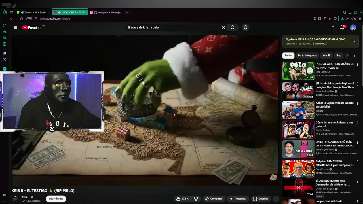This screenshot has height=204, width=363.
Task: Click the pin icon in address bar
Action: (x=315, y=19)
